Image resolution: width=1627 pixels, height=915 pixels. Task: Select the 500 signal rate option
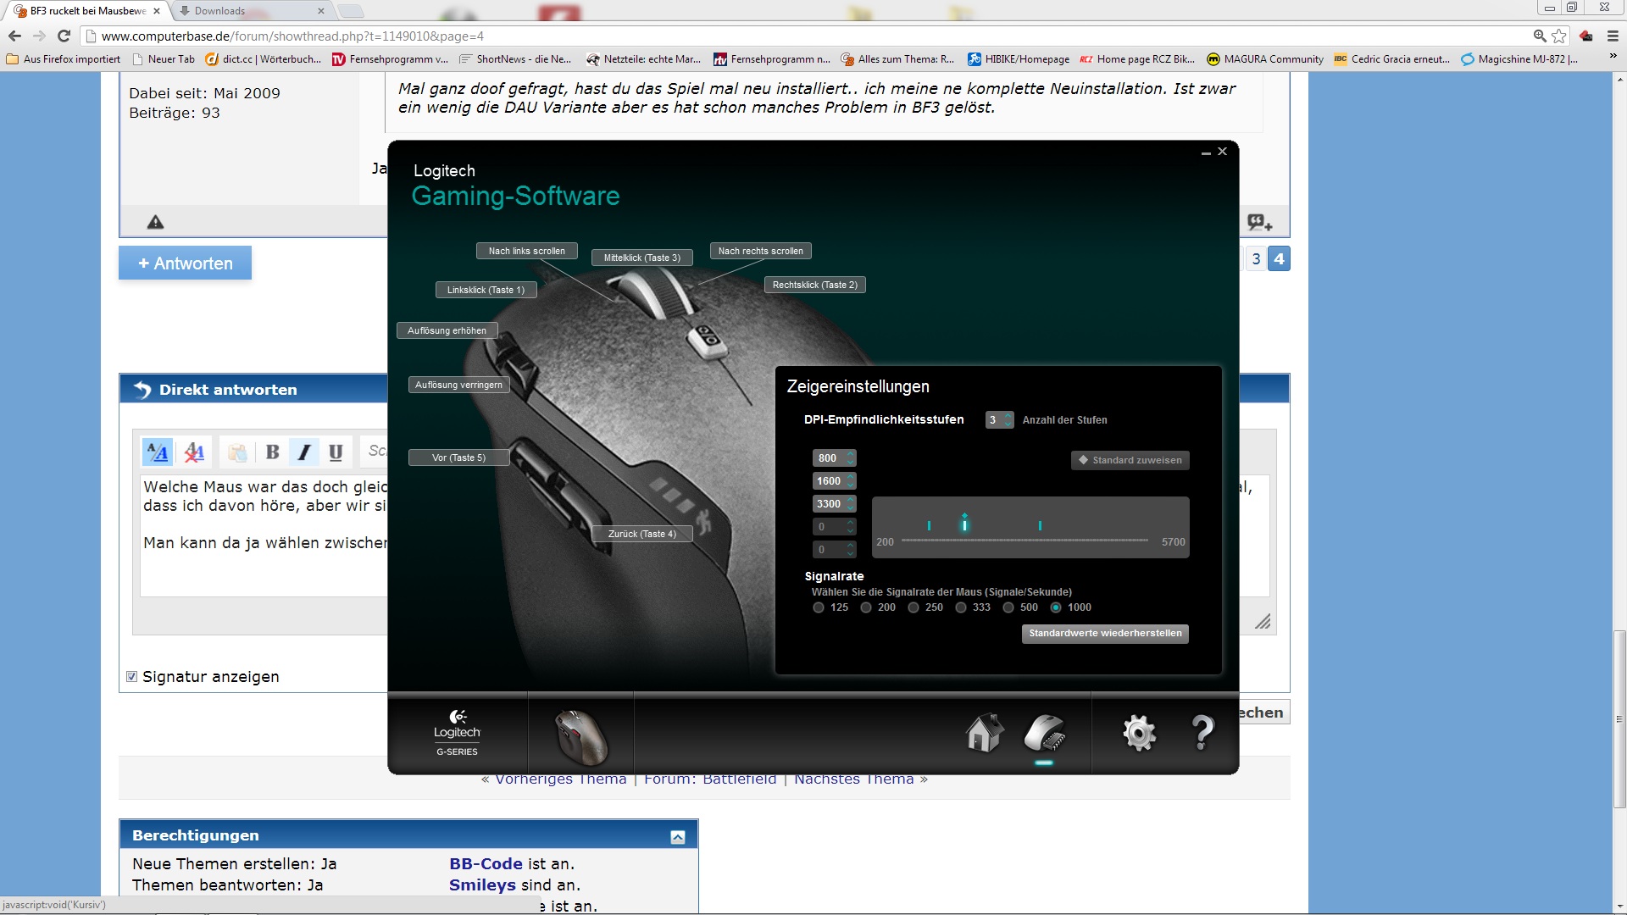click(x=1008, y=607)
